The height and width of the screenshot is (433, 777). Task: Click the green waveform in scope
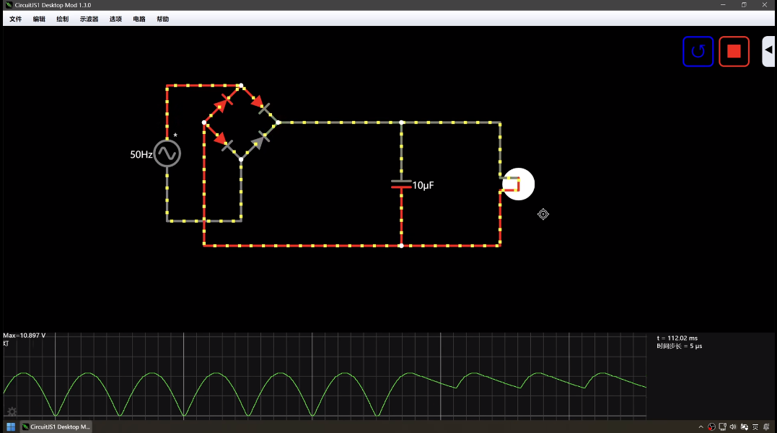pos(325,393)
